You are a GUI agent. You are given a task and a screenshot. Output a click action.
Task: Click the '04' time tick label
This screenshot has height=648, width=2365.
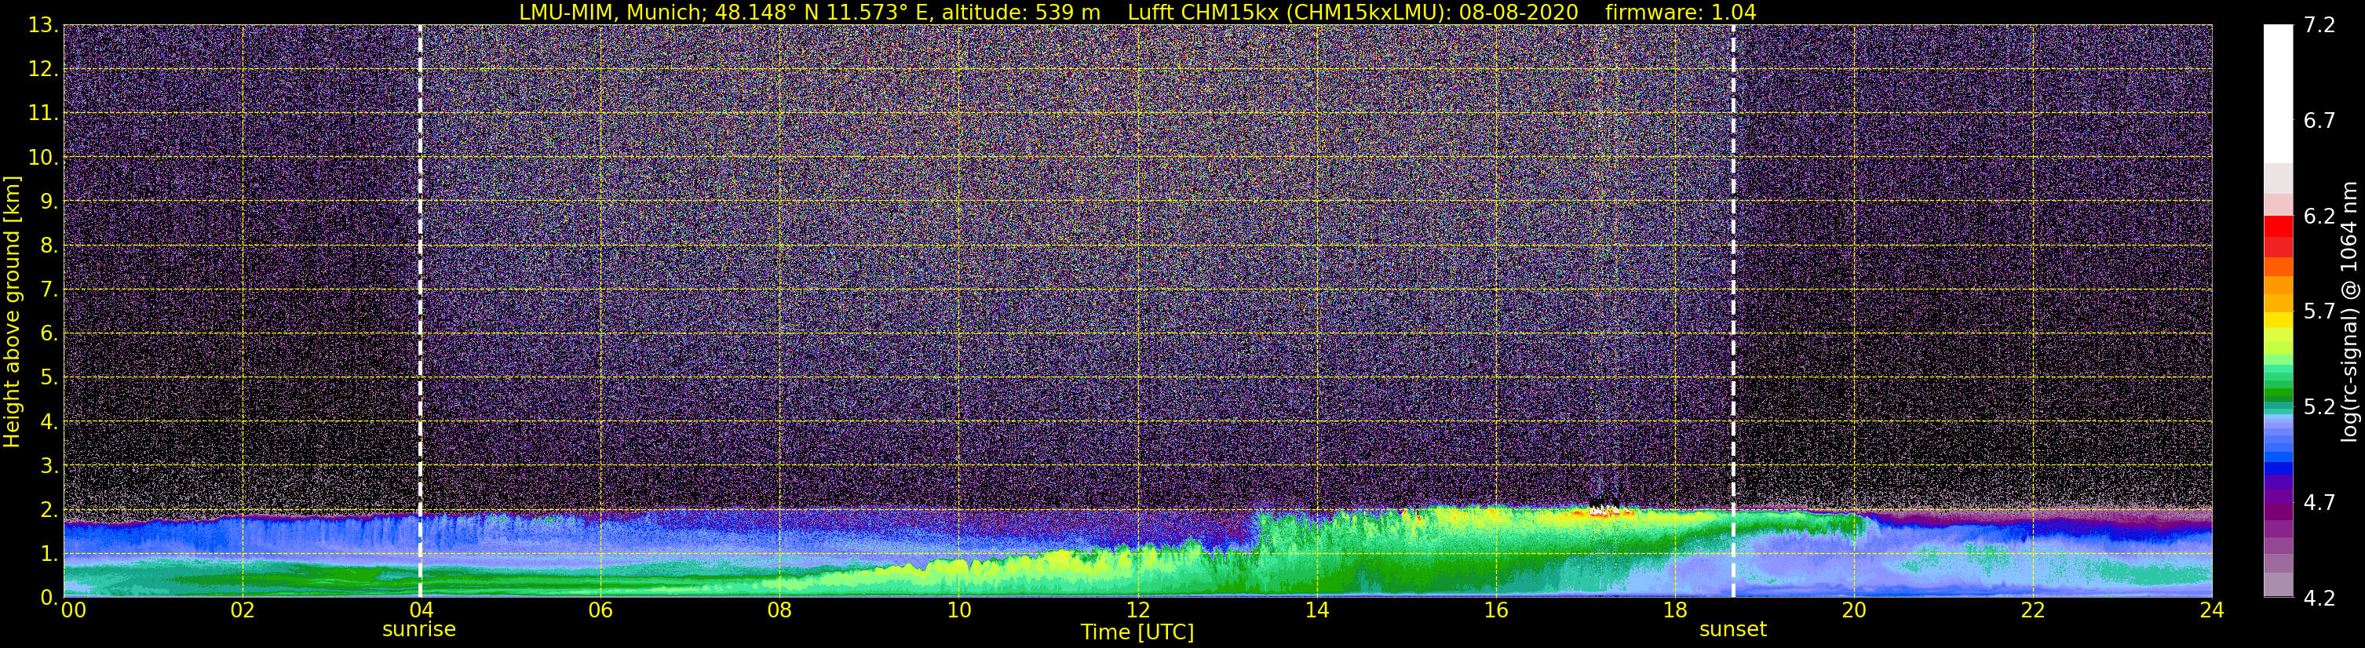pos(422,610)
